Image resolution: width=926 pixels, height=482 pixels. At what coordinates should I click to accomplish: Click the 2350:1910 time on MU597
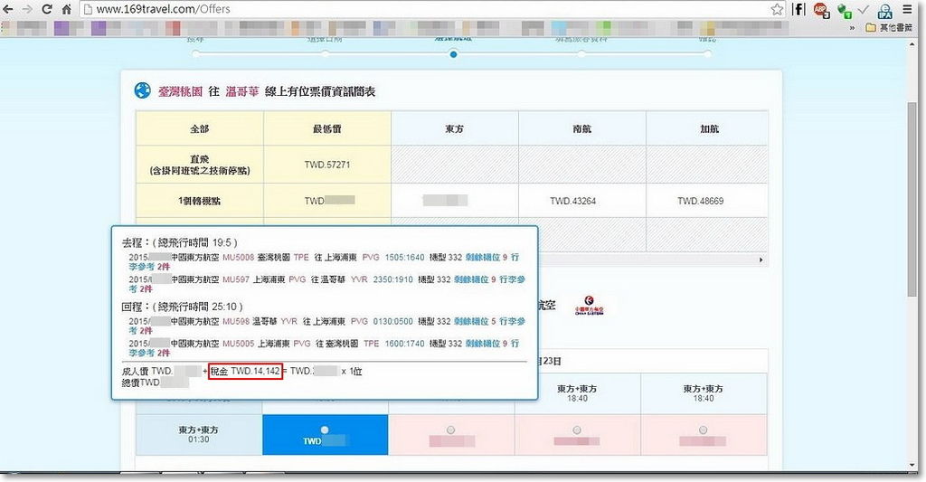[x=392, y=279]
